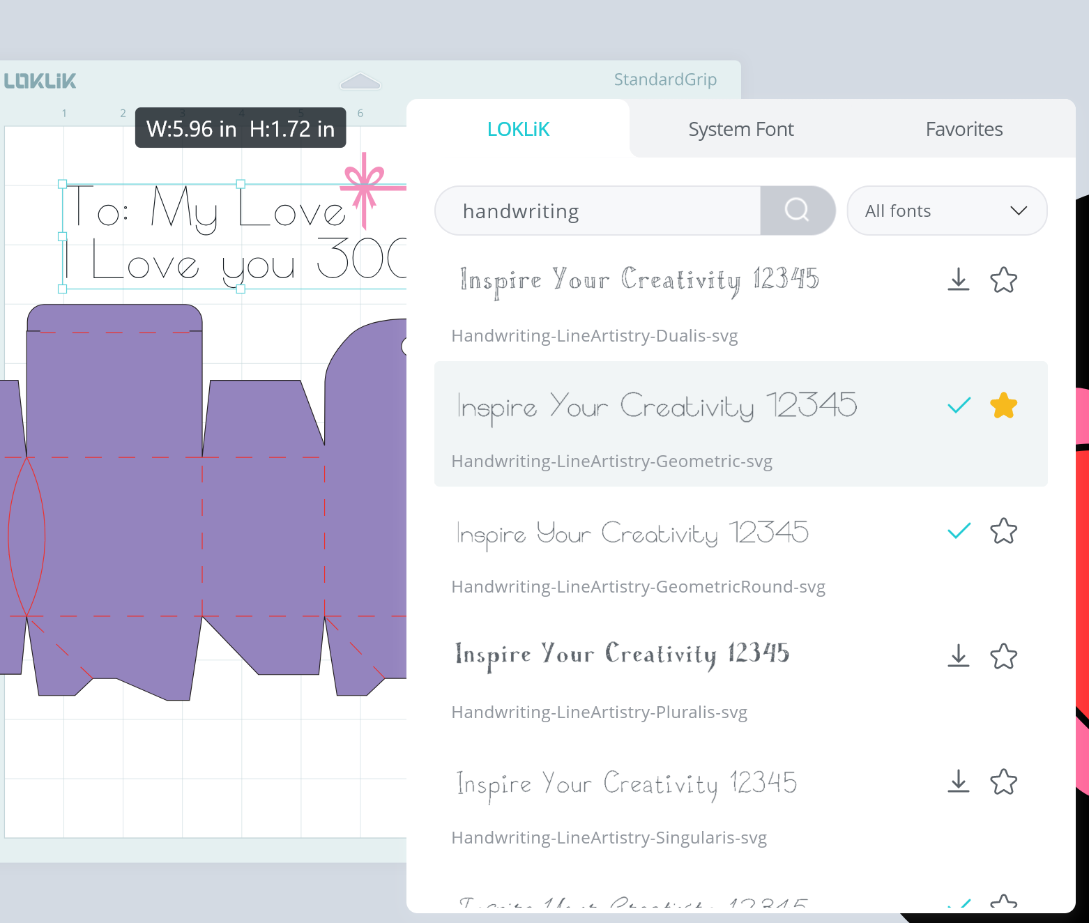This screenshot has width=1089, height=923.
Task: Click the star icon for Singularis font
Action: pyautogui.click(x=1003, y=781)
